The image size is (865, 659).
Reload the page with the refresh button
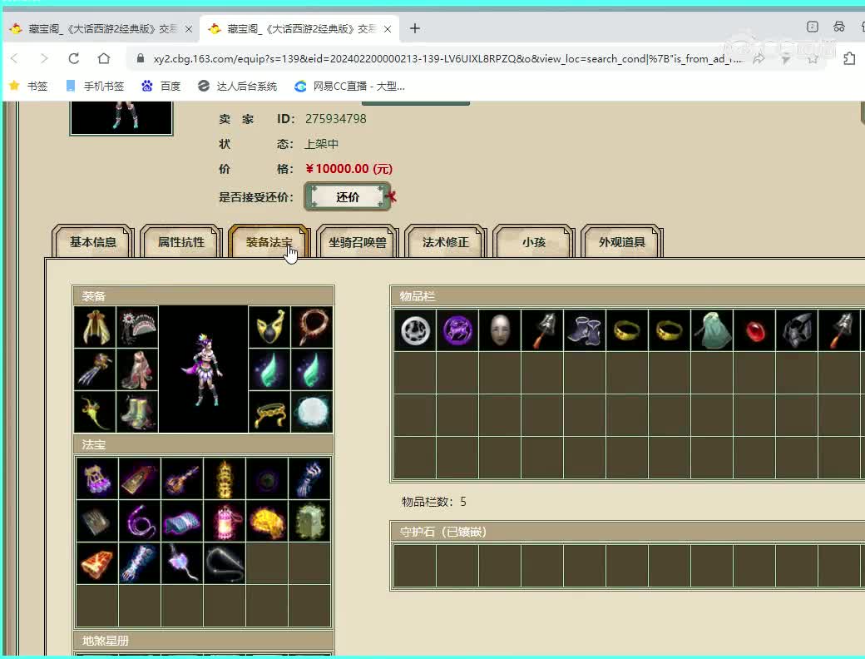[73, 58]
